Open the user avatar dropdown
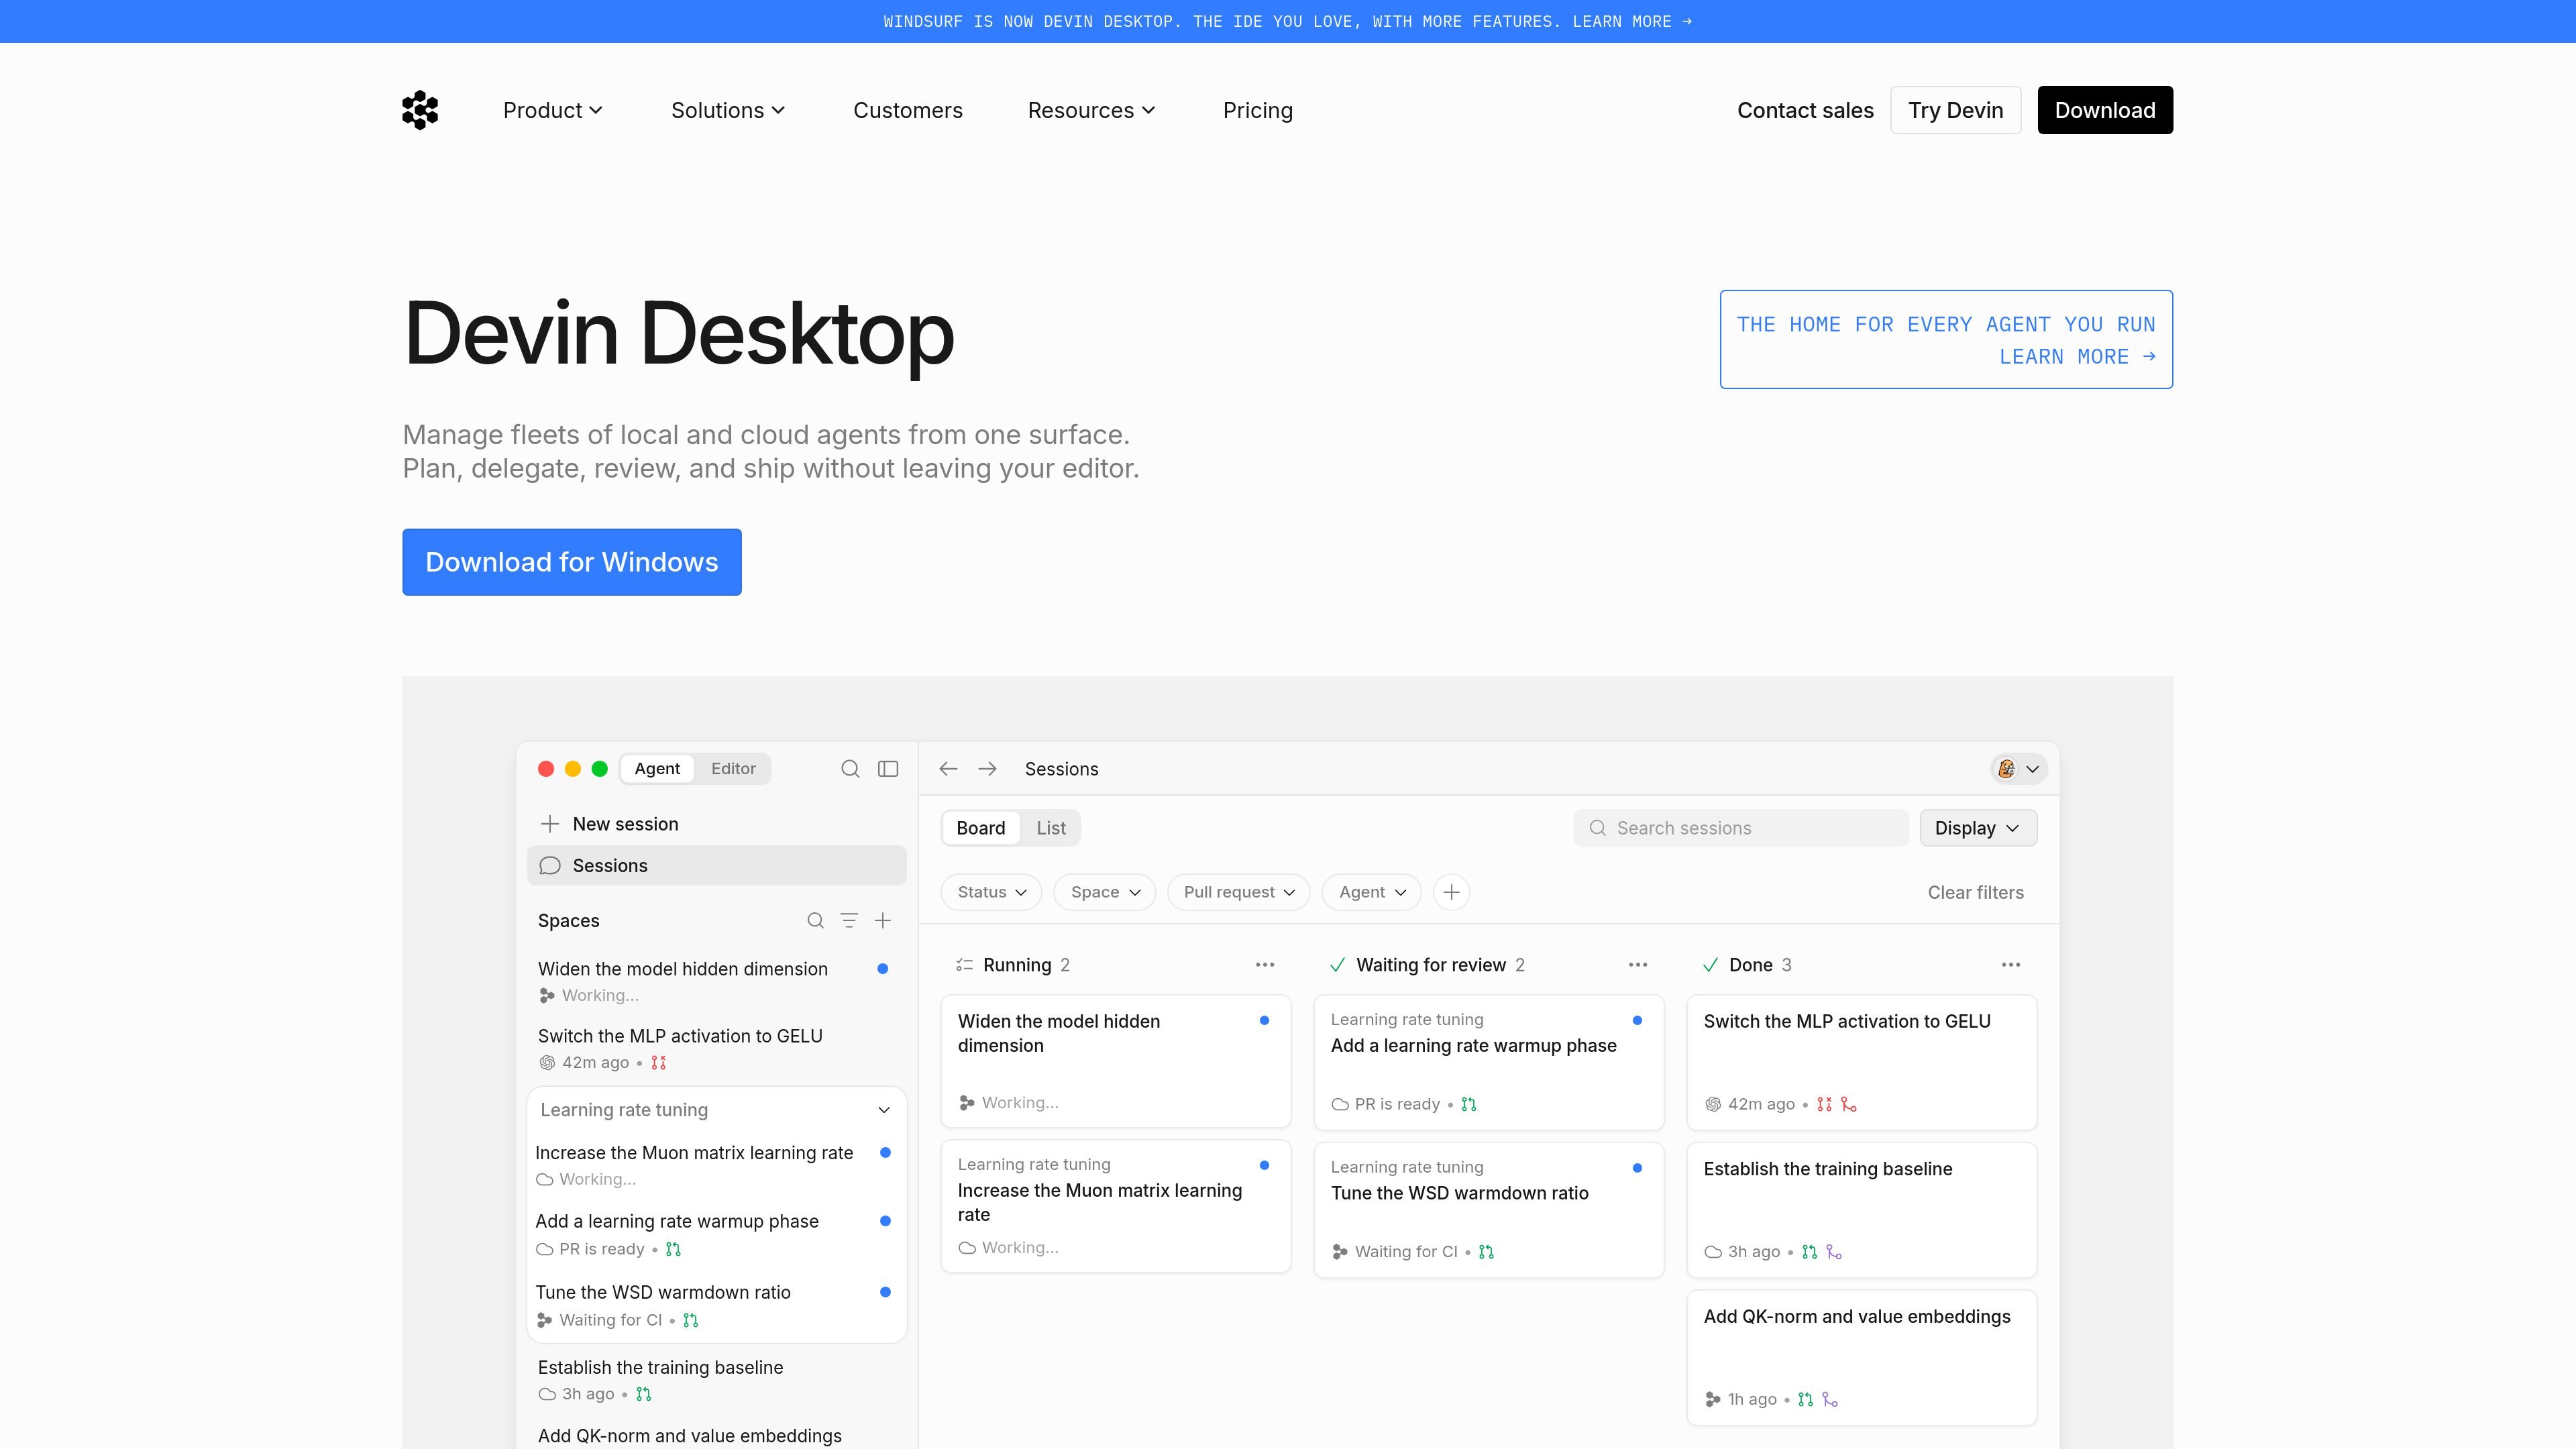This screenshot has height=1449, width=2576. click(x=2018, y=768)
